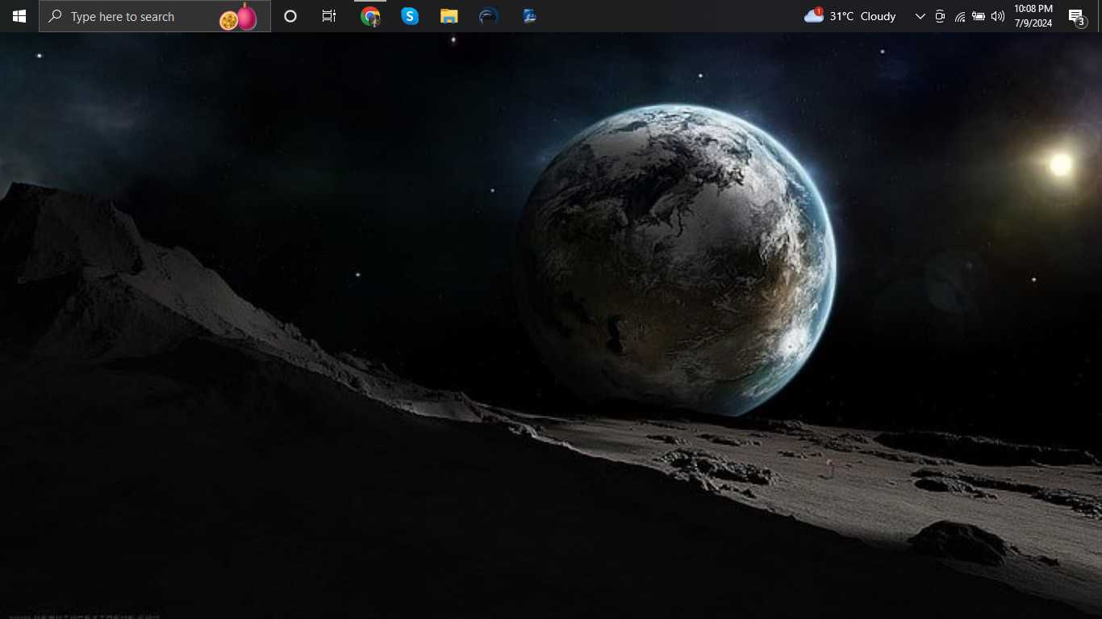The image size is (1102, 619).
Task: Open the Windows Start menu
Action: [19, 16]
